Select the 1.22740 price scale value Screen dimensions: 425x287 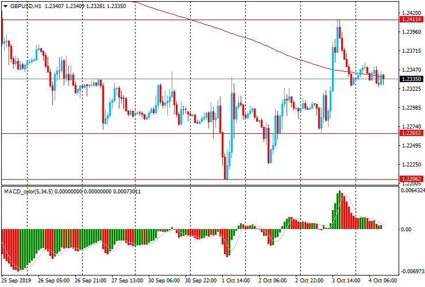411,126
